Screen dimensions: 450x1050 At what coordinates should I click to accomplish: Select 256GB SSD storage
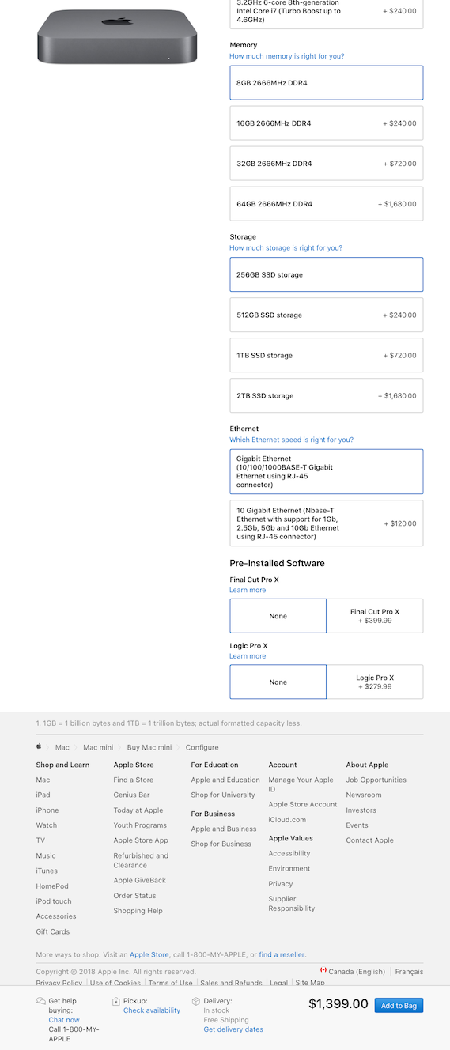coord(327,274)
